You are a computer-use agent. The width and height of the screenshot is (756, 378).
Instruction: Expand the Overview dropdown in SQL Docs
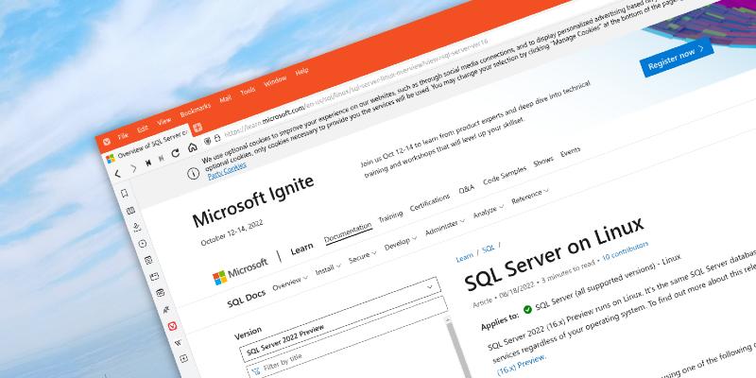(x=290, y=283)
